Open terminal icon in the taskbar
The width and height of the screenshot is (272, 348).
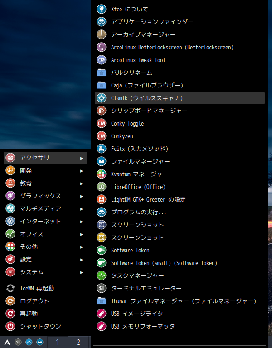pyautogui.click(x=18, y=342)
